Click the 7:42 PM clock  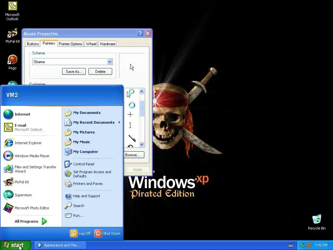point(321,245)
